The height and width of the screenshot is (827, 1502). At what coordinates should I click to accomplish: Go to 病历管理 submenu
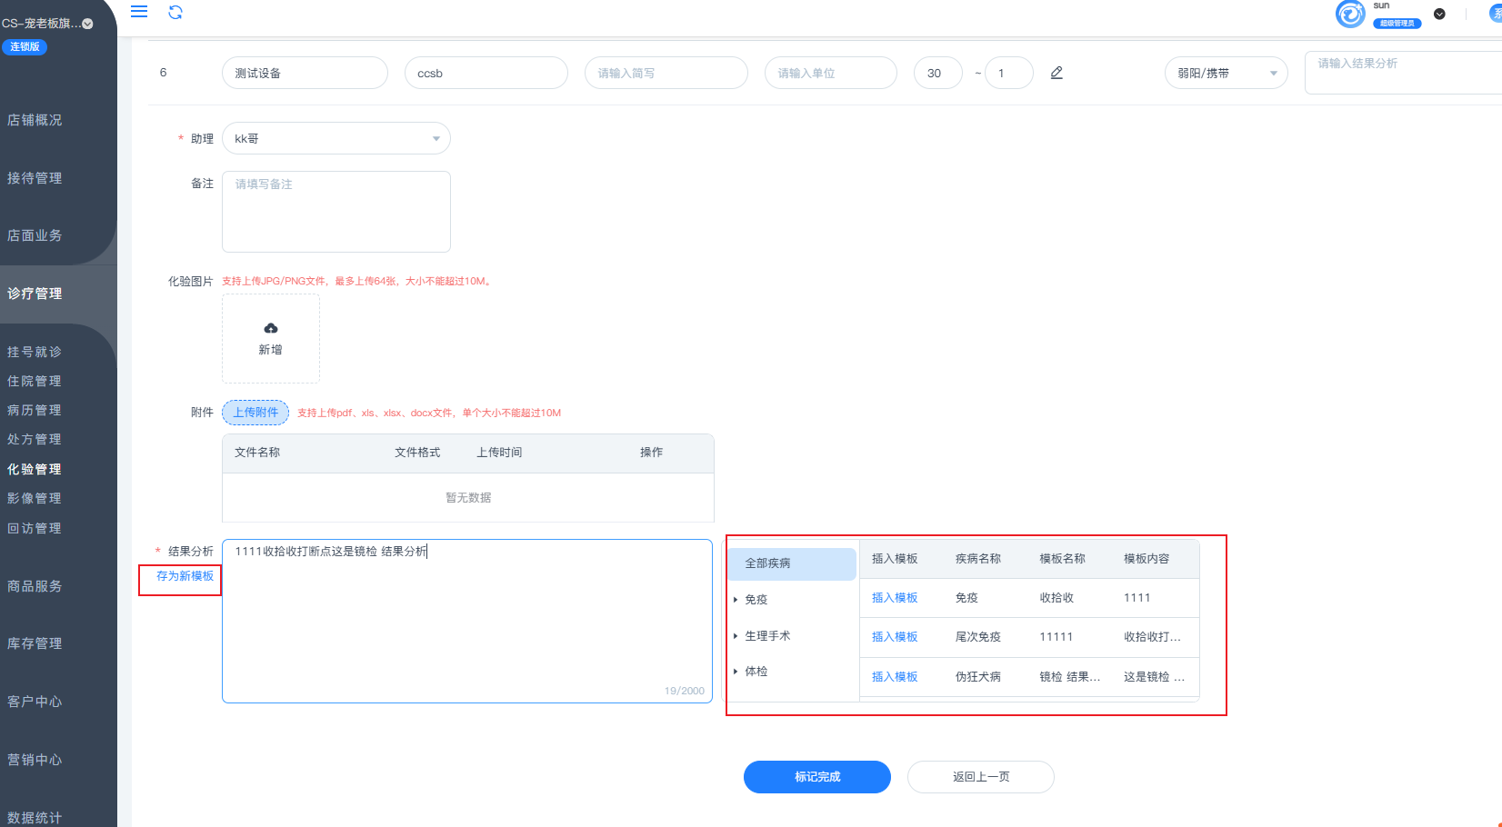[35, 410]
